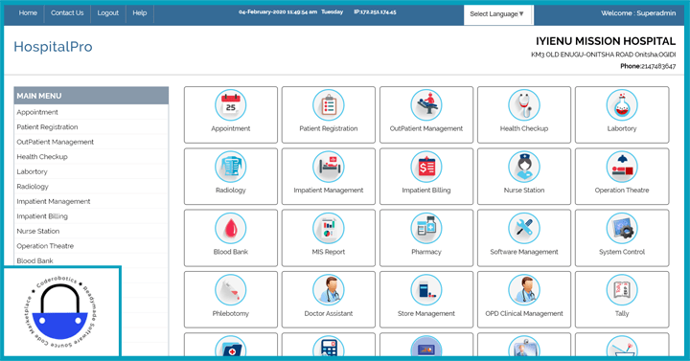Click the HospitalPro logo text

click(x=53, y=47)
